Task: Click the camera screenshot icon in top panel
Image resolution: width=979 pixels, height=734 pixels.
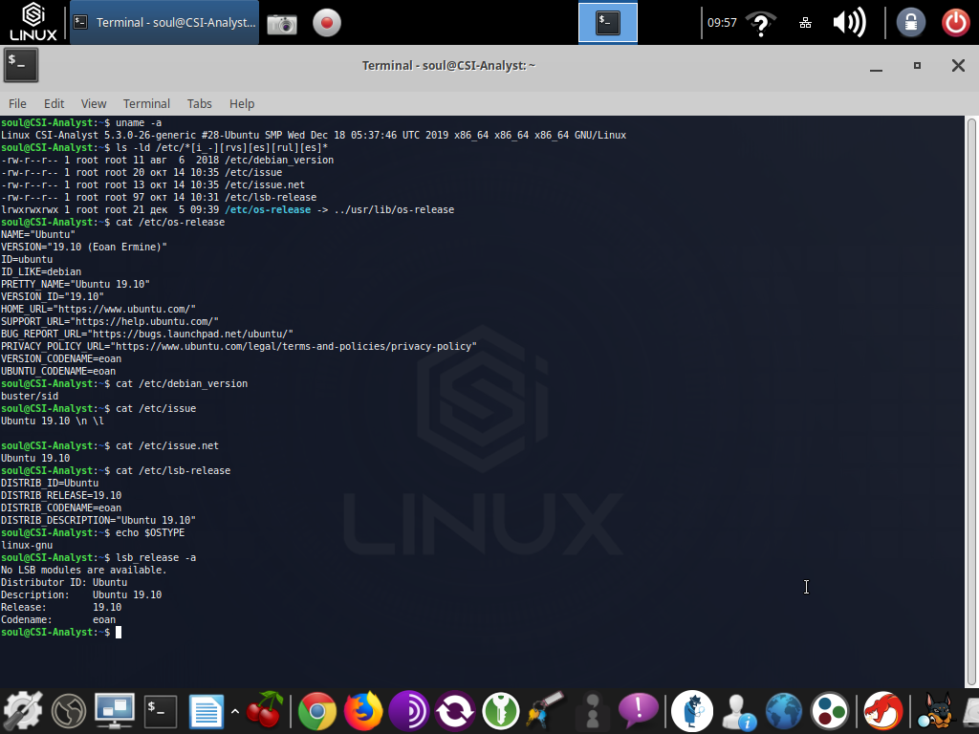Action: click(282, 24)
